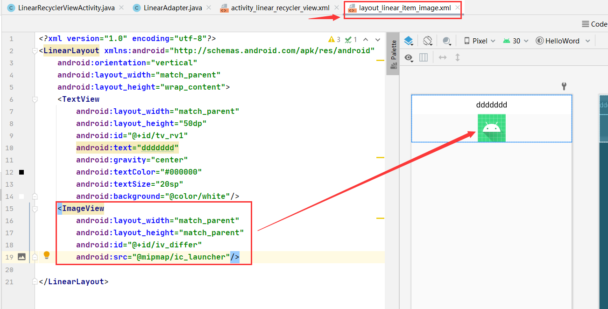Click the android:orientation="vertical" line
The image size is (608, 309).
pos(127,63)
